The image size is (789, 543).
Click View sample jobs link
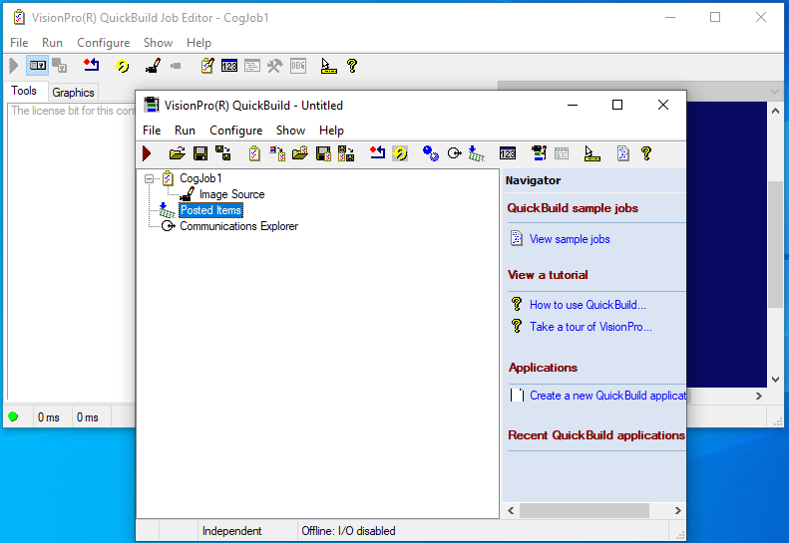[x=570, y=239]
